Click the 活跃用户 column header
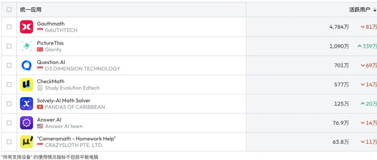Image resolution: width=377 pixels, height=160 pixels. click(360, 10)
